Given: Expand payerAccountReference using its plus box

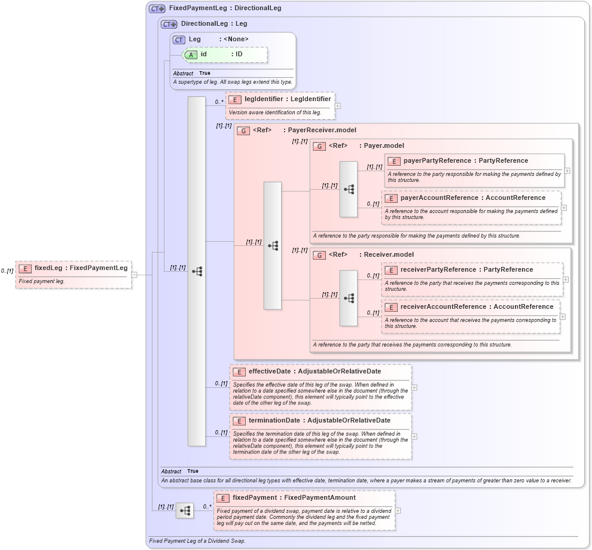Looking at the screenshot, I should [563, 207].
